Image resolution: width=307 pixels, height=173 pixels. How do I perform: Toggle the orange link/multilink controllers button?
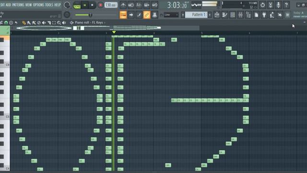[x=147, y=15]
